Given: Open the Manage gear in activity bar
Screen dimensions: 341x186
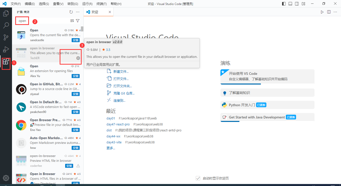Looking at the screenshot, I should [x=6, y=178].
